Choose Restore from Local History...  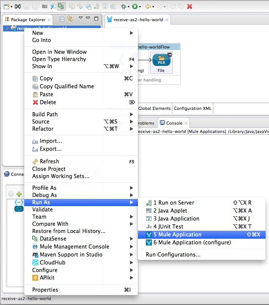click(x=81, y=231)
